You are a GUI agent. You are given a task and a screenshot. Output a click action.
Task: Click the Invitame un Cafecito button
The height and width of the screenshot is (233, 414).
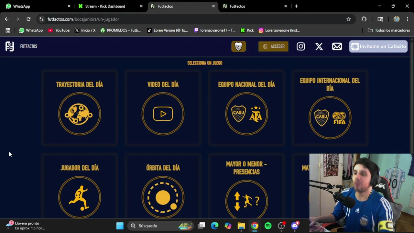tap(378, 46)
